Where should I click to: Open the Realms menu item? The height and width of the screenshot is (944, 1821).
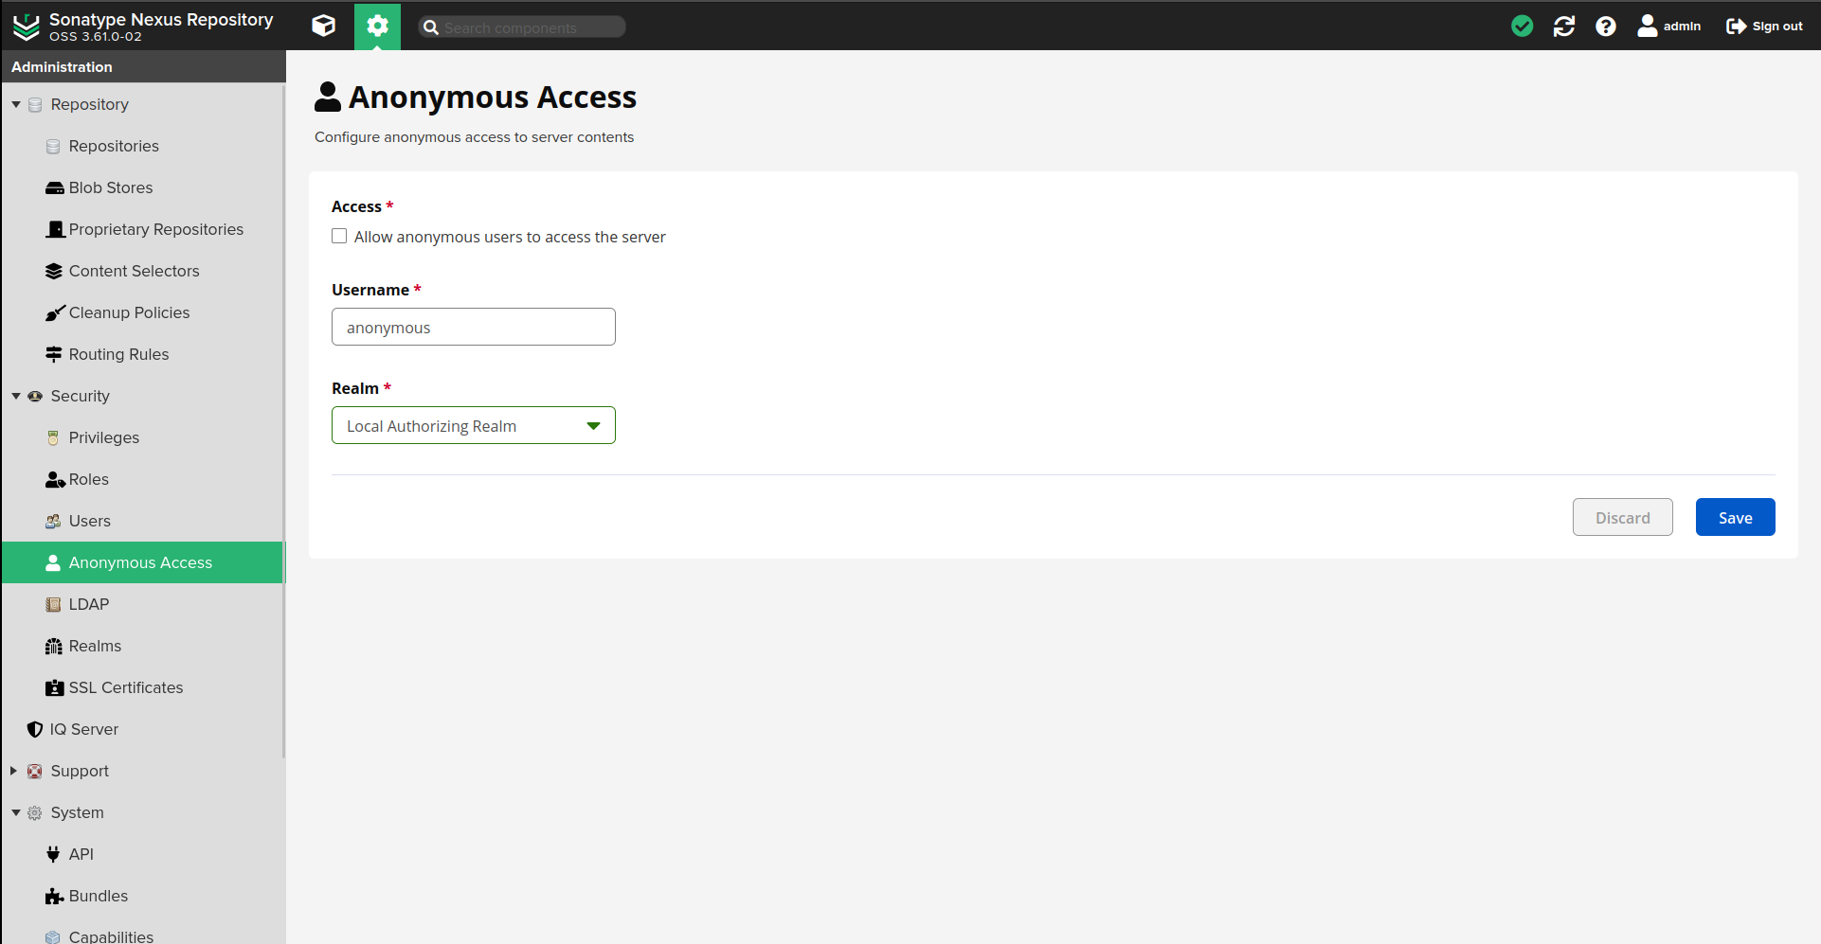tap(95, 646)
